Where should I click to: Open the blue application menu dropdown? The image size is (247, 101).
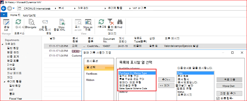(4, 15)
